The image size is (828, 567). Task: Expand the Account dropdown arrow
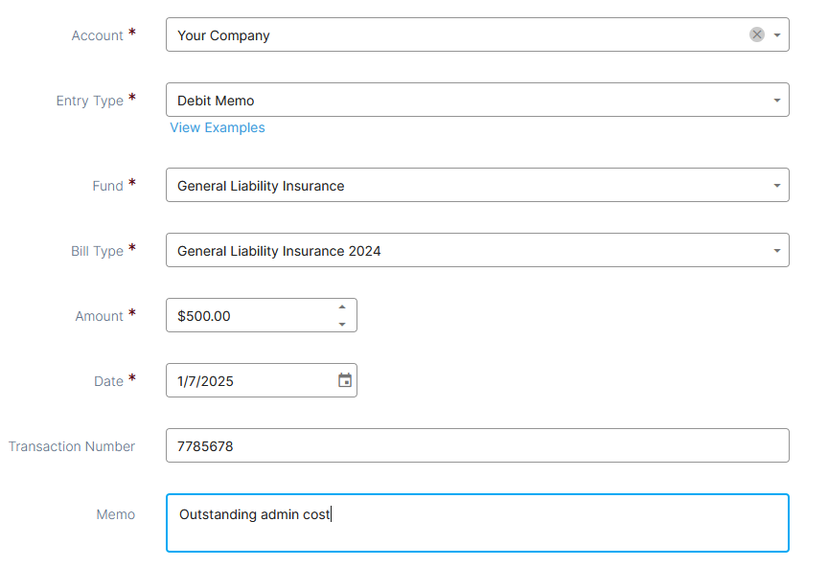[x=777, y=35]
